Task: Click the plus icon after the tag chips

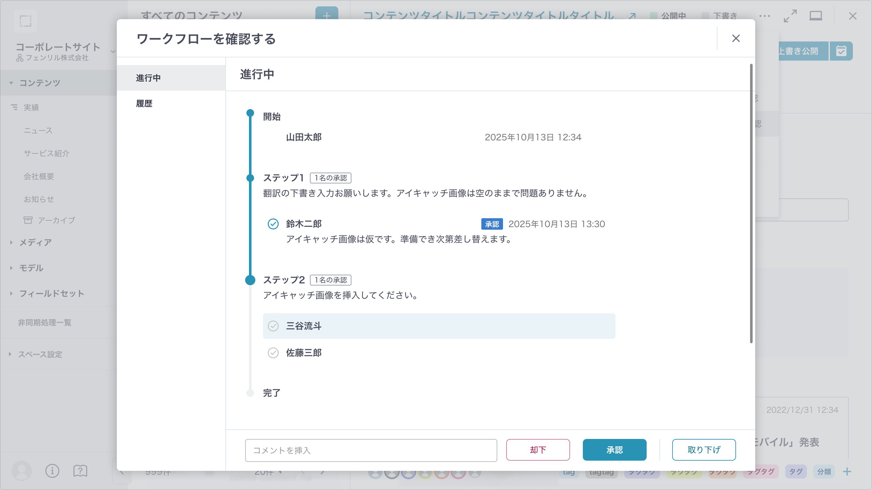Action: coord(847,471)
